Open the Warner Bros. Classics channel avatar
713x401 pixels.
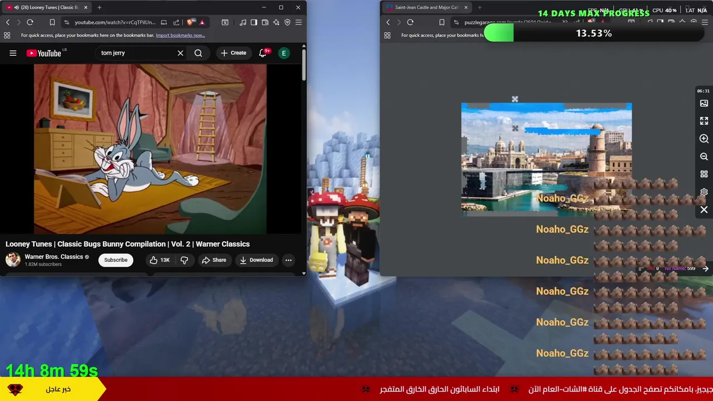13,260
